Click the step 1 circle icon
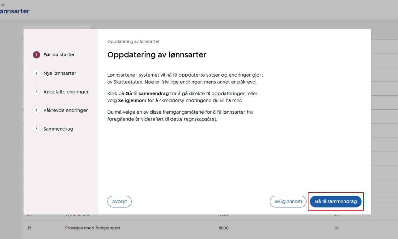 [x=36, y=55]
